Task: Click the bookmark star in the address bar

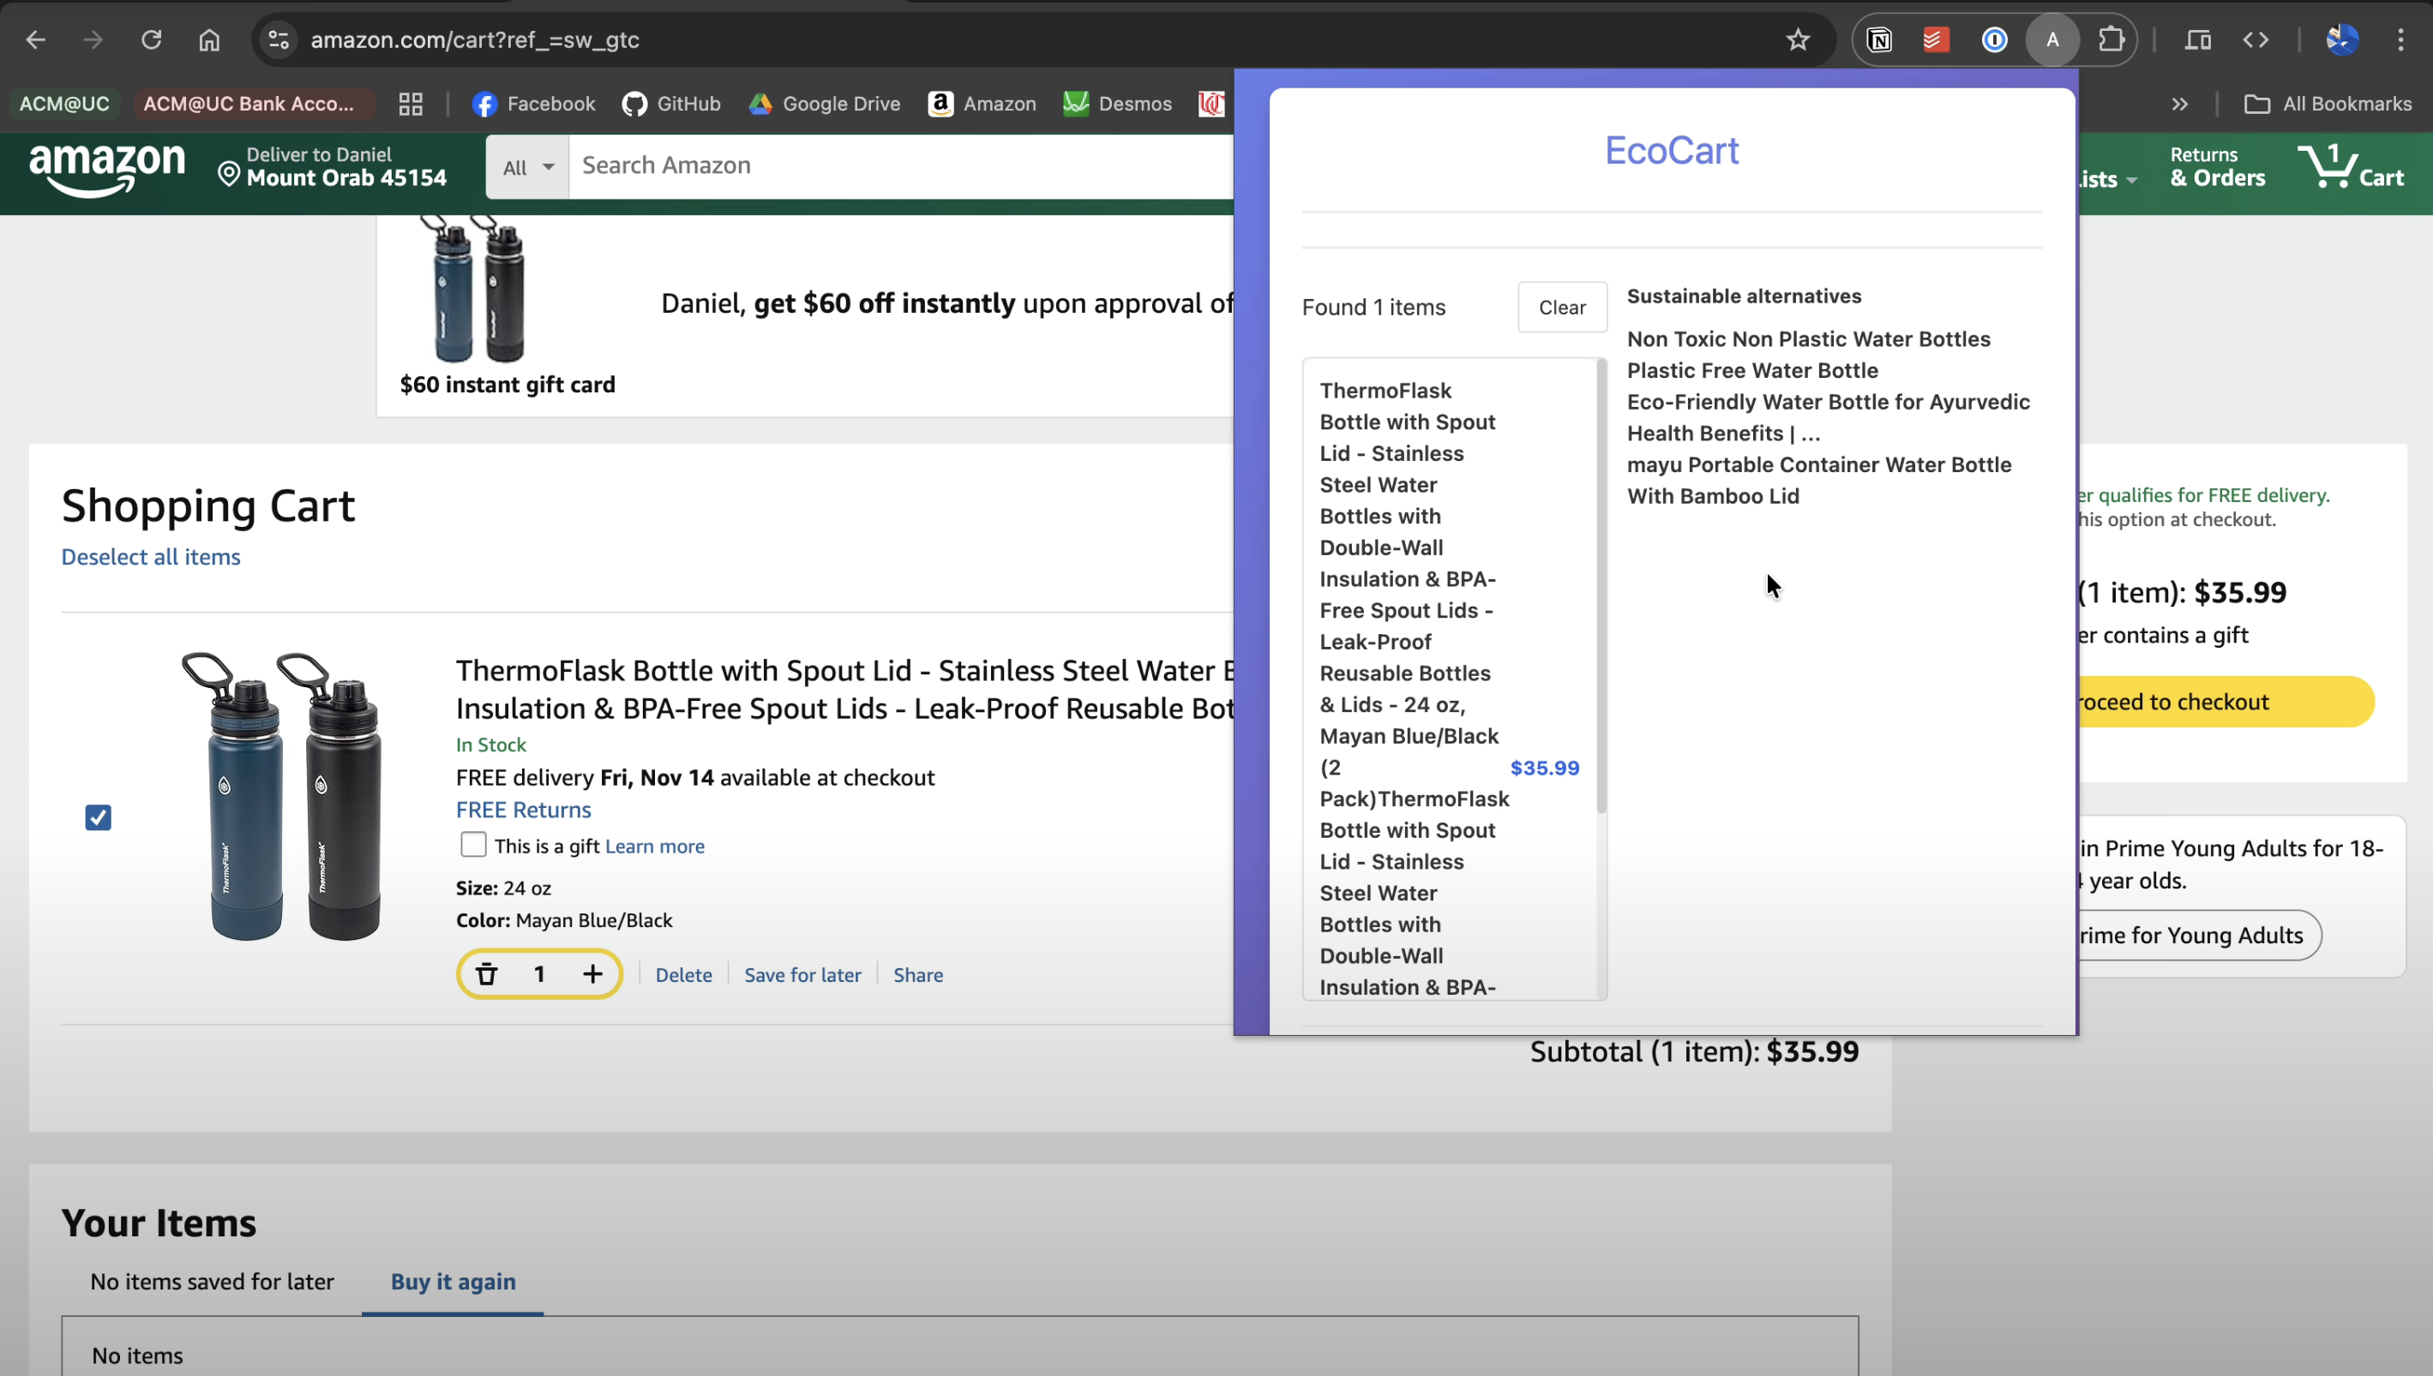Action: [1798, 39]
